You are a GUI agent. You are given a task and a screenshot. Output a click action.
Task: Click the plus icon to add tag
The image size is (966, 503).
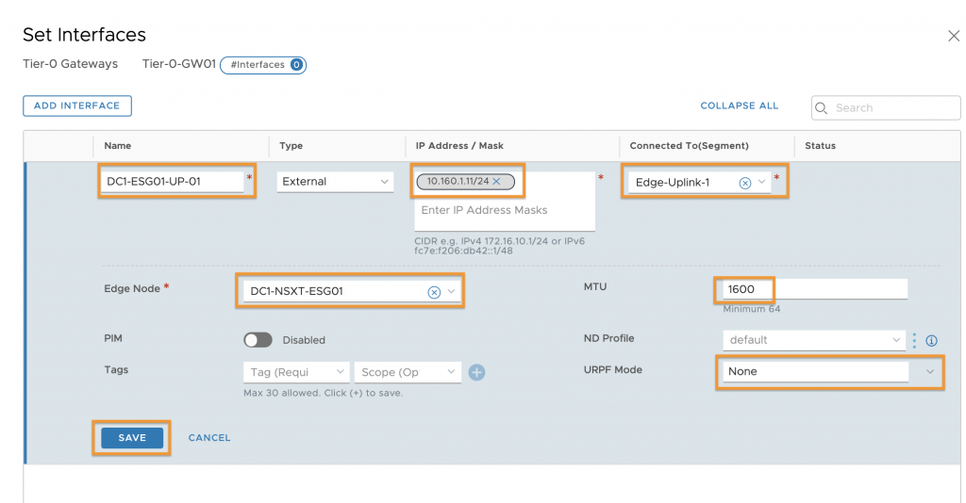click(476, 372)
